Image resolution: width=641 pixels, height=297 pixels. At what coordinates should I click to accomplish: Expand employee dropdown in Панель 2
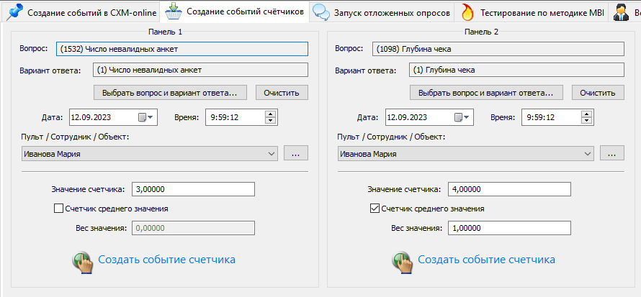point(588,154)
